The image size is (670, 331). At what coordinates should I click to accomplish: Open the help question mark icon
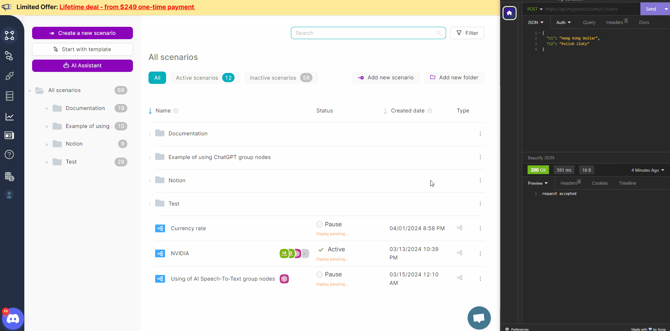point(10,154)
